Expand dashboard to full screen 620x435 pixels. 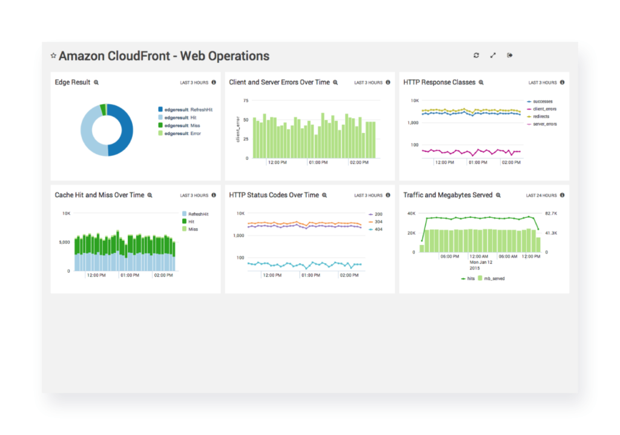[x=493, y=56]
